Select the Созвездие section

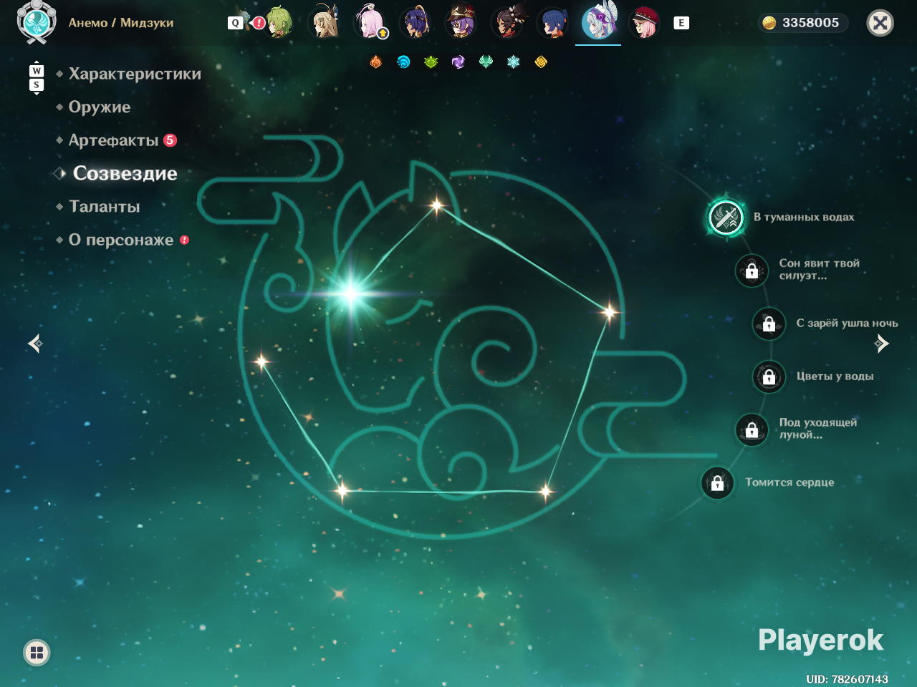coord(125,173)
